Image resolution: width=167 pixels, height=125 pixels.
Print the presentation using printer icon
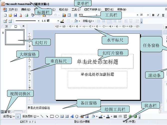click(x=27, y=15)
